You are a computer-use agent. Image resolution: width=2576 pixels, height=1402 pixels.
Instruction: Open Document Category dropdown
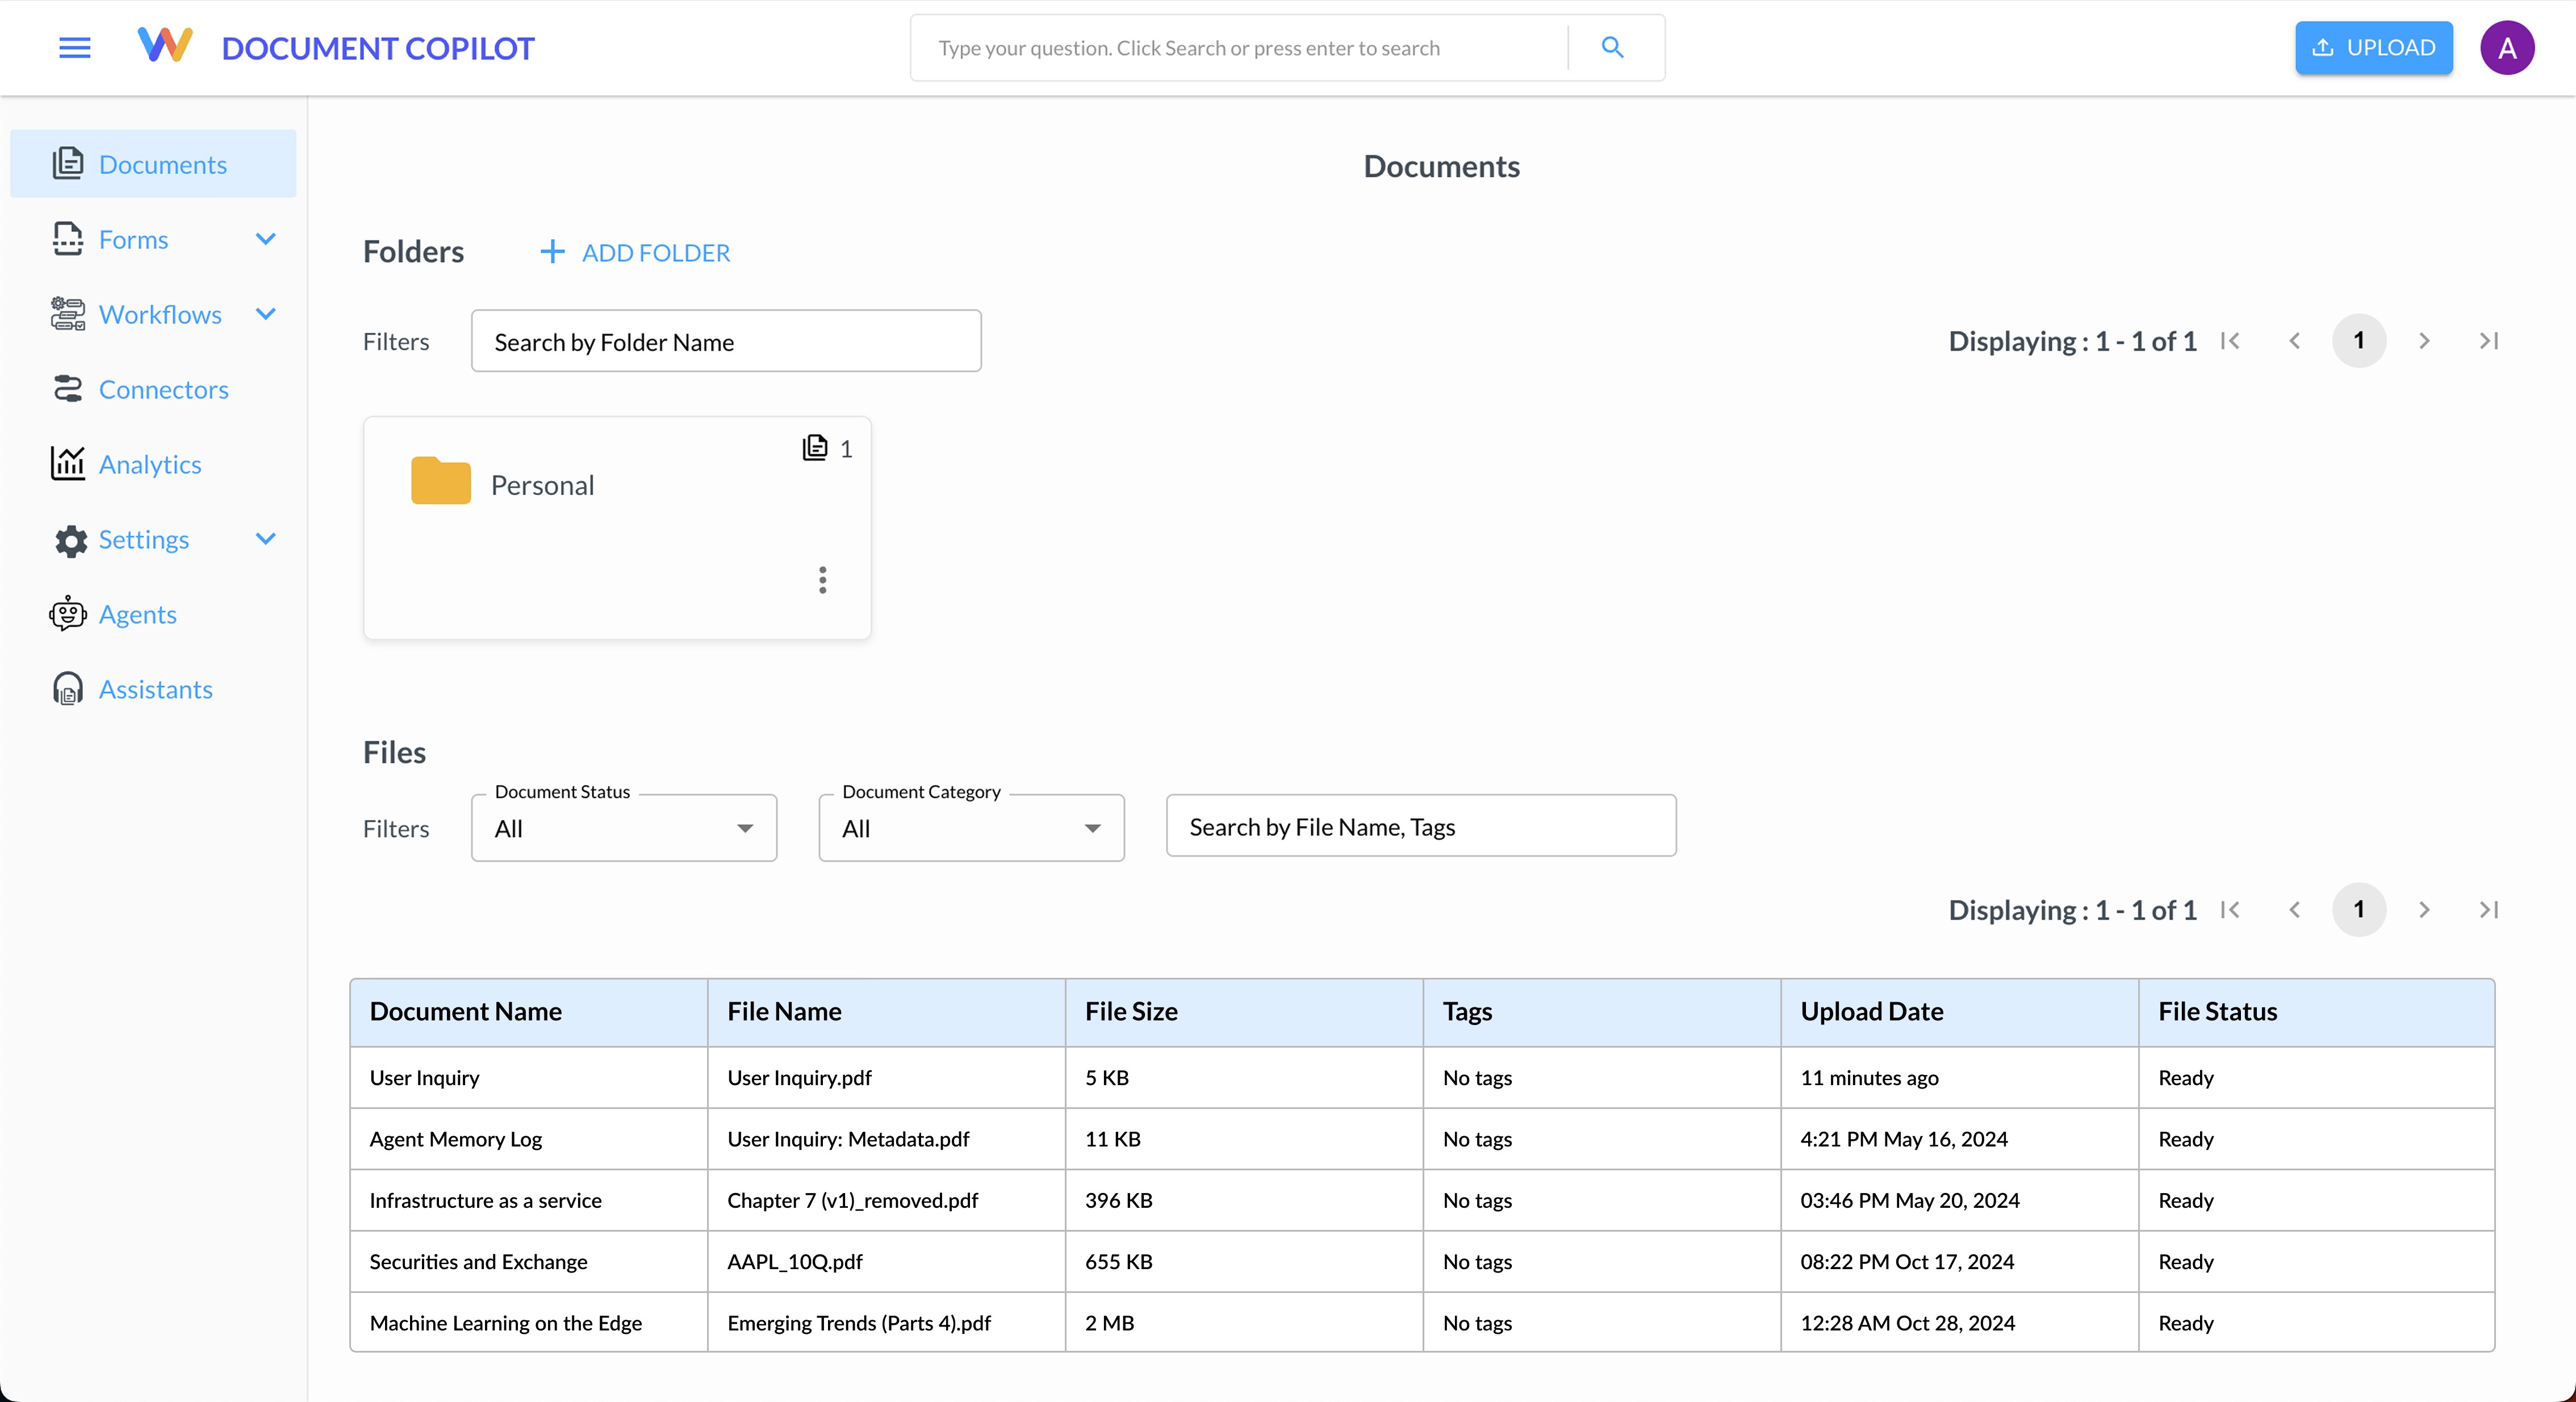coord(970,828)
